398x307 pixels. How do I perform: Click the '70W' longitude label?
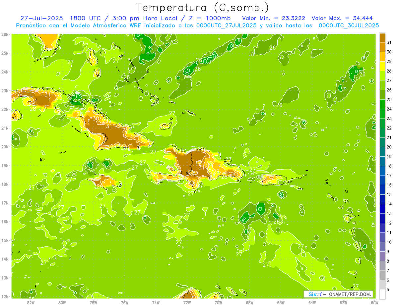[x=218, y=302]
